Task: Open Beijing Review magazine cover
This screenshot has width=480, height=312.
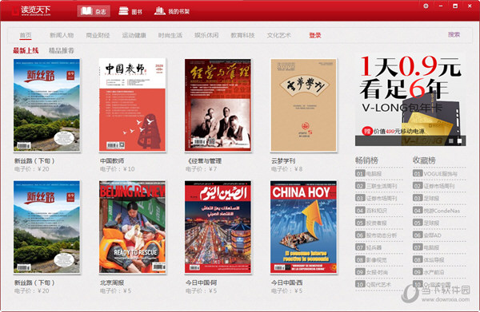Action: pos(132,227)
